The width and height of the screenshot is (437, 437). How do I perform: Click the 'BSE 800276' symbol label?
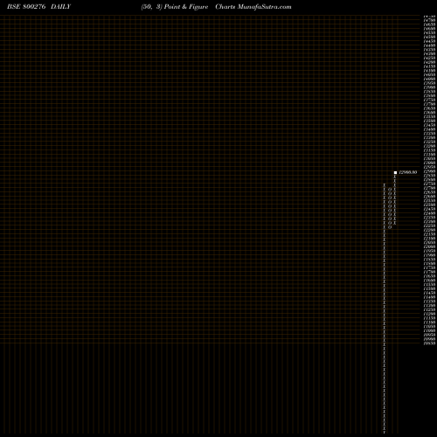pos(26,7)
